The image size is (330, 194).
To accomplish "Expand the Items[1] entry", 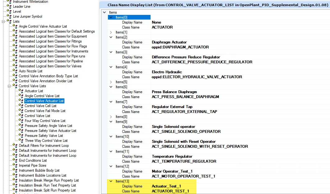I will coord(111,32).
